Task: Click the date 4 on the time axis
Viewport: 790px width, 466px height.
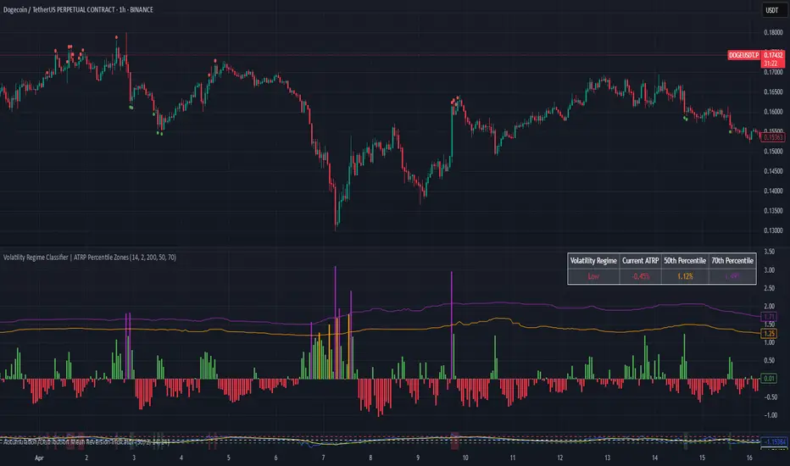Action: click(x=181, y=458)
